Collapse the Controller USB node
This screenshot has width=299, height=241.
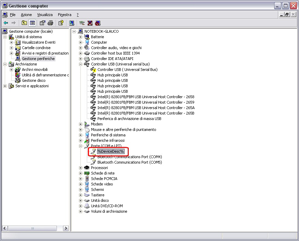click(80, 64)
